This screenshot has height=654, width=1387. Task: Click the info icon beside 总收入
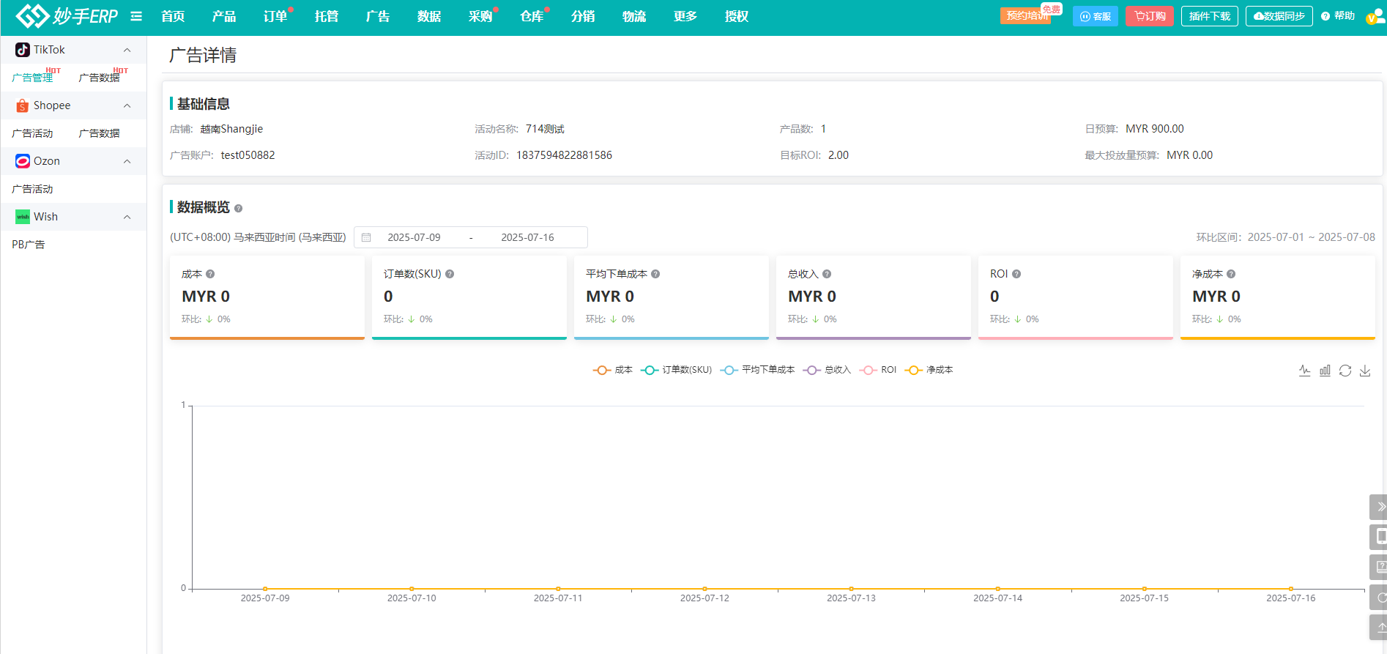[x=827, y=274]
